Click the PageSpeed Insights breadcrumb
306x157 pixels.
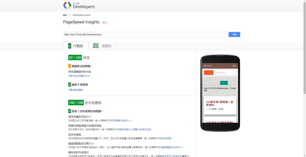(81, 15)
